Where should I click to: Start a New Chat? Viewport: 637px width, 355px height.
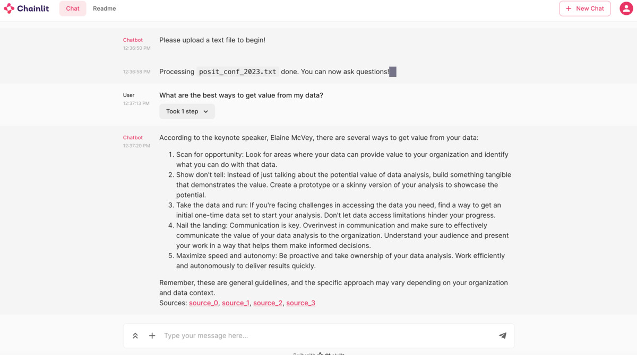tap(585, 8)
